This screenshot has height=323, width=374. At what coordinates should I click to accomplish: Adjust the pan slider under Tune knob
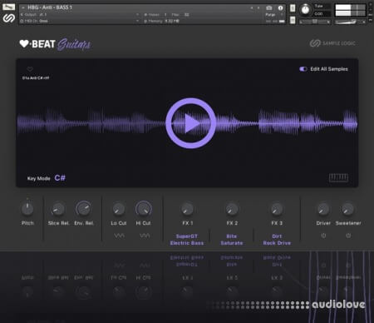(315, 22)
